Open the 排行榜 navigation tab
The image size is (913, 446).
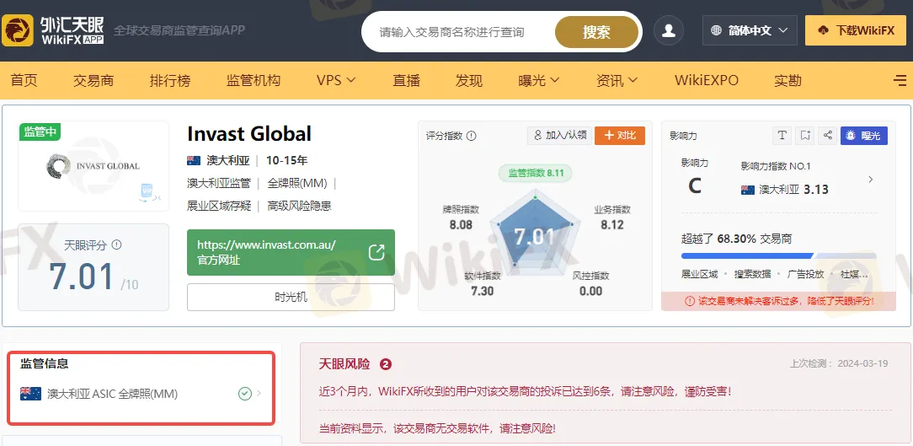coord(170,81)
